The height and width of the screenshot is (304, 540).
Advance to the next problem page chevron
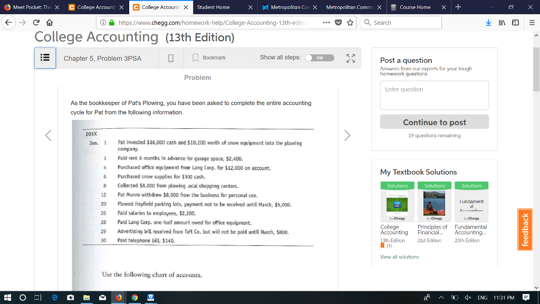coord(347,136)
